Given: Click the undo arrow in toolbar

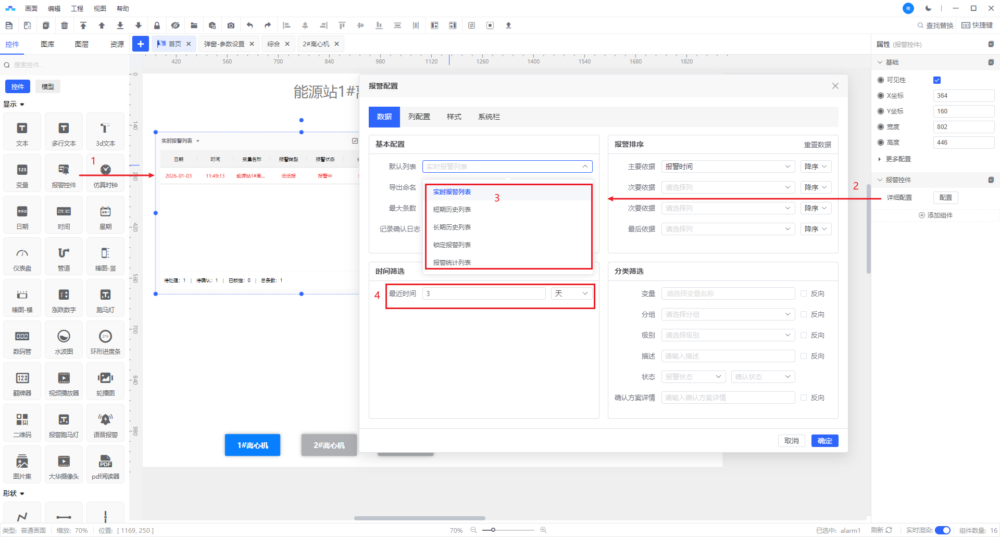Looking at the screenshot, I should click(x=250, y=25).
